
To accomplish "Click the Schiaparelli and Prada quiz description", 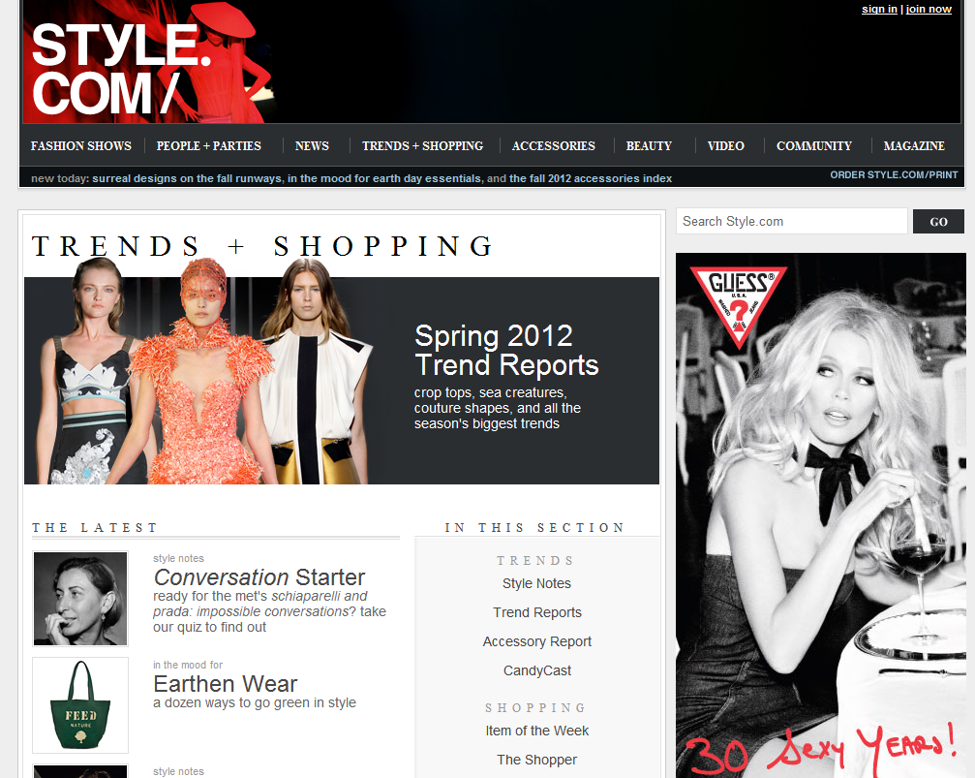I will click(x=269, y=611).
